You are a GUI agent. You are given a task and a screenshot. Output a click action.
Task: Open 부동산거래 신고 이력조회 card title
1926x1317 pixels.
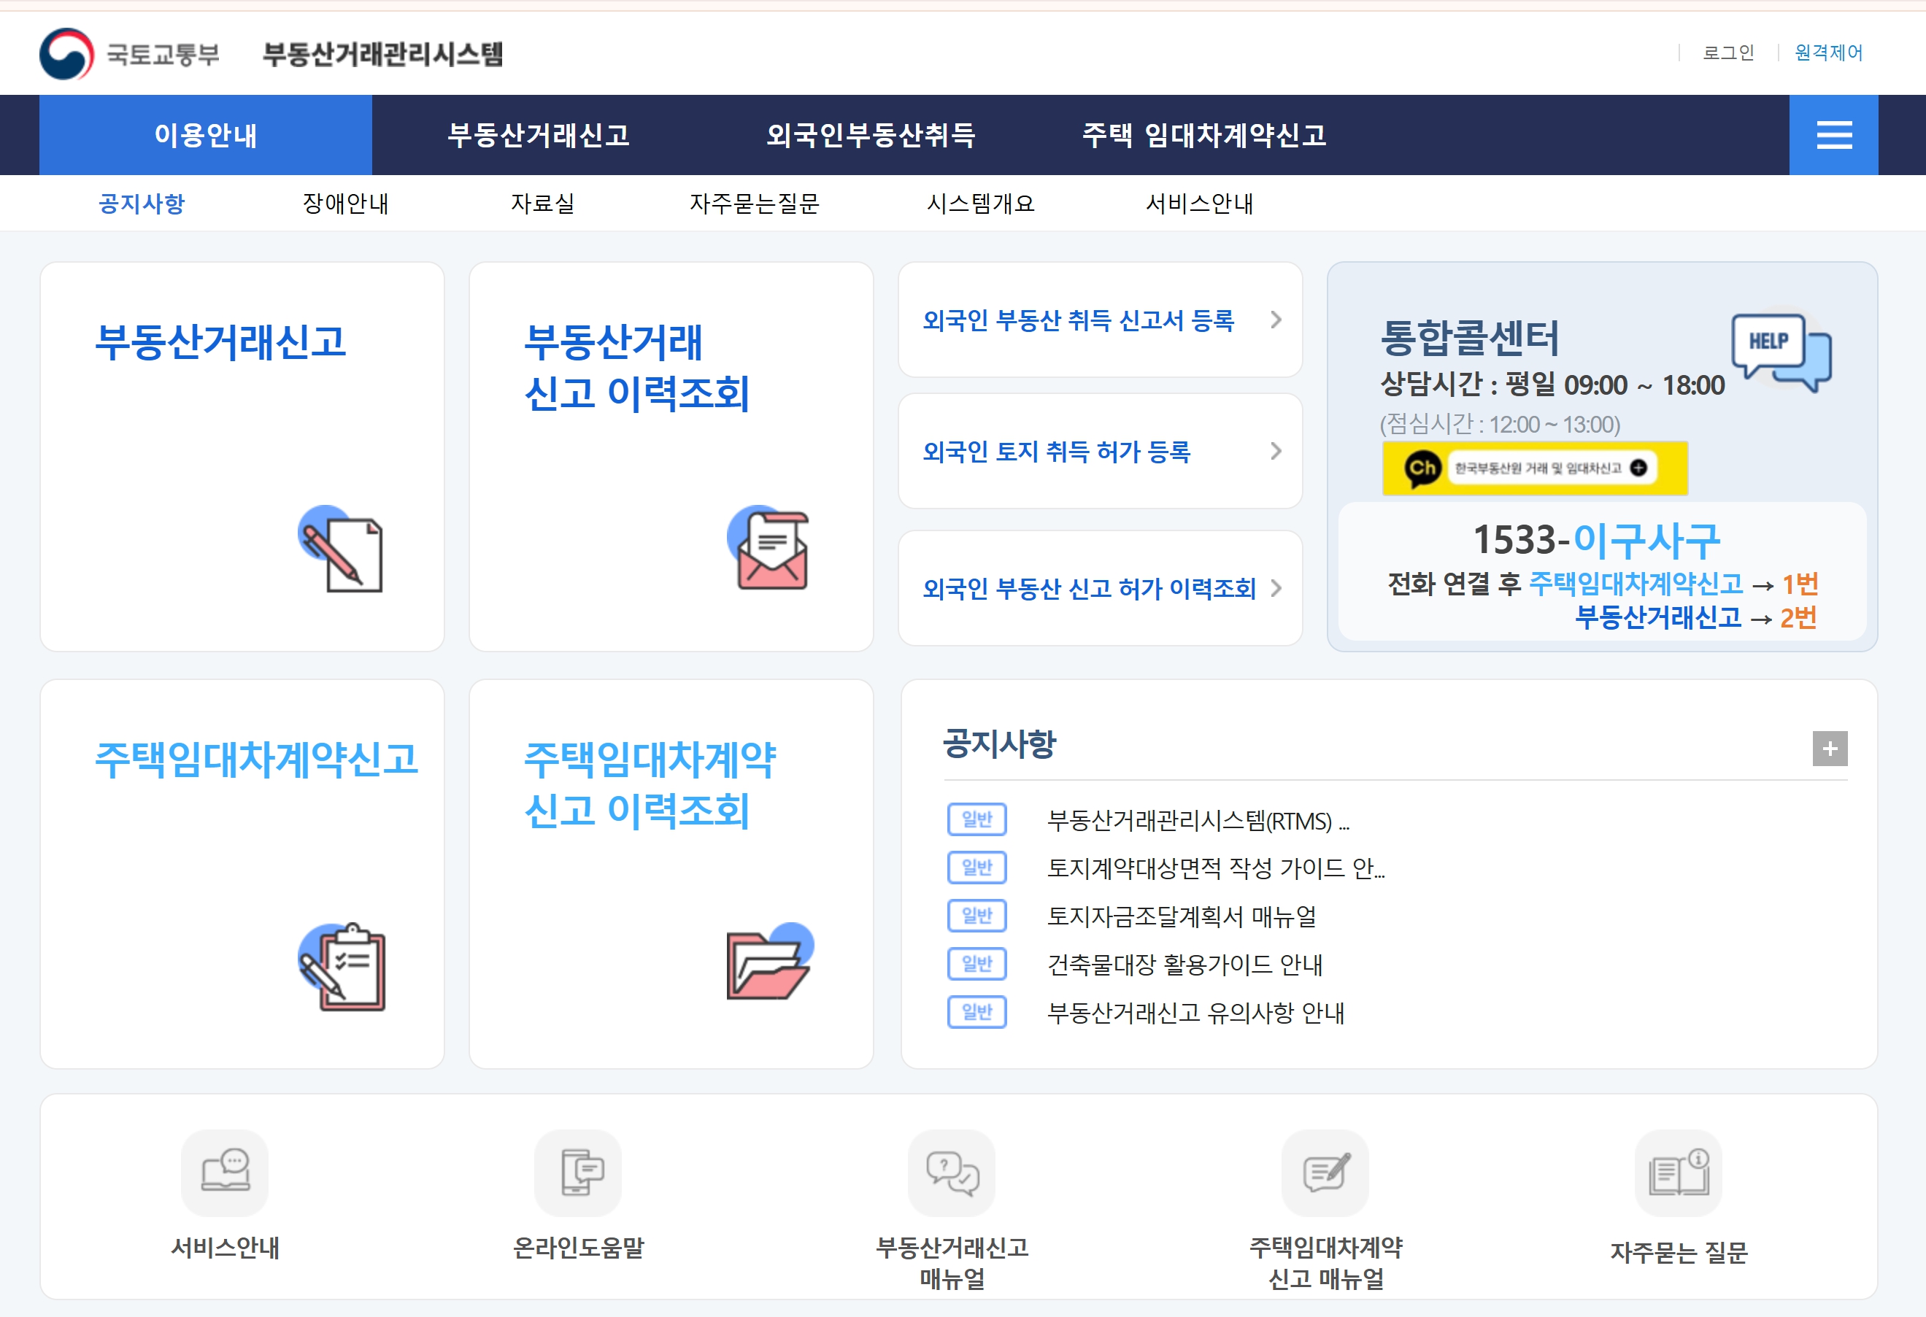pyautogui.click(x=636, y=367)
